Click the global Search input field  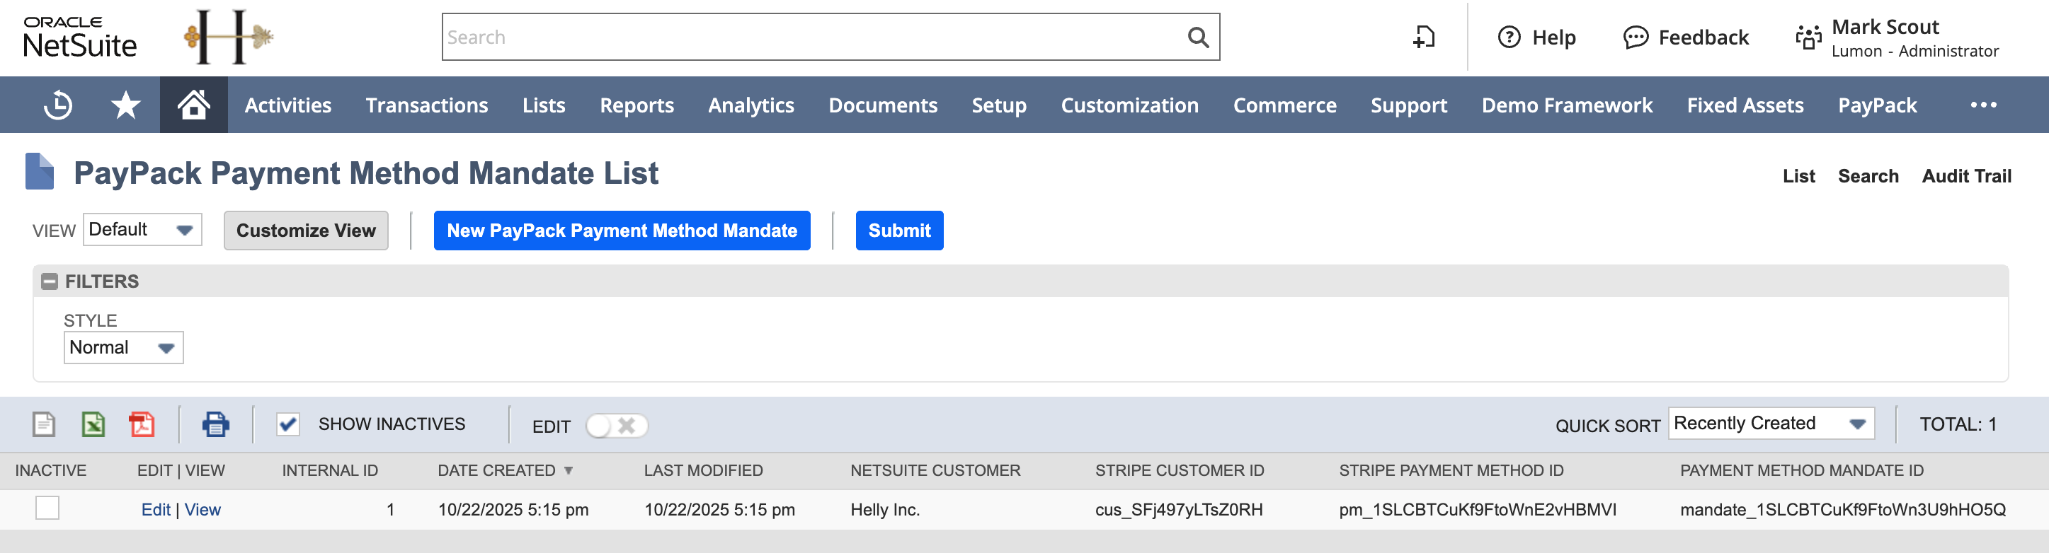coord(811,37)
